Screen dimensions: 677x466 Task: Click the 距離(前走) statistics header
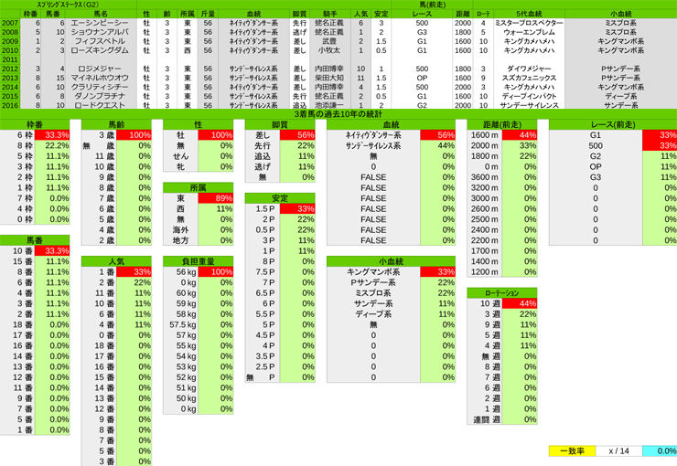(502, 125)
